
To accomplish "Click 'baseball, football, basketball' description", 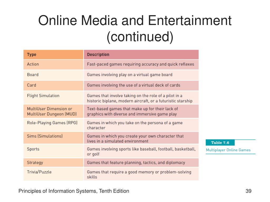I will 141,151.
